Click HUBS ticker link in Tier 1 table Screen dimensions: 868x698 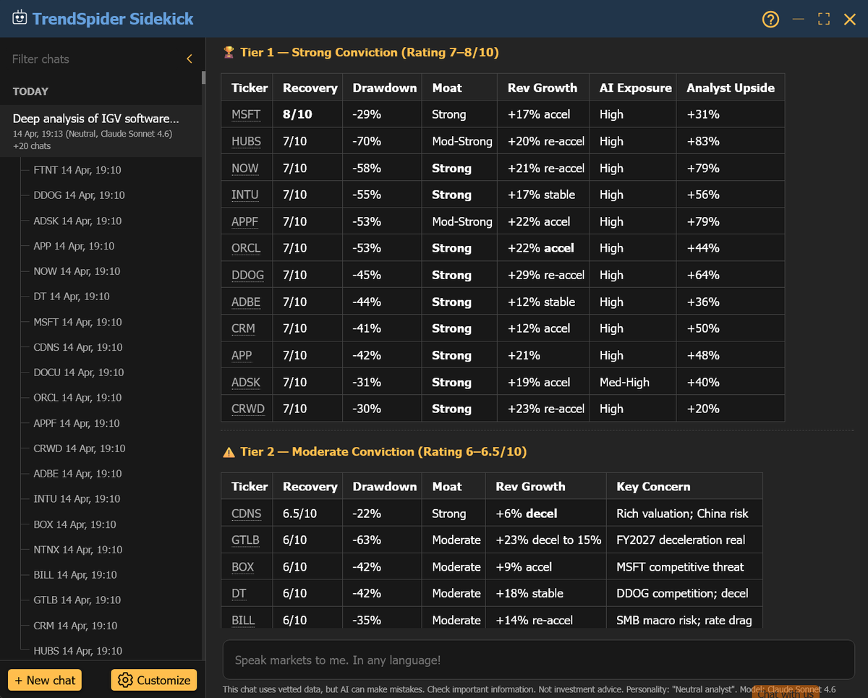tap(247, 141)
